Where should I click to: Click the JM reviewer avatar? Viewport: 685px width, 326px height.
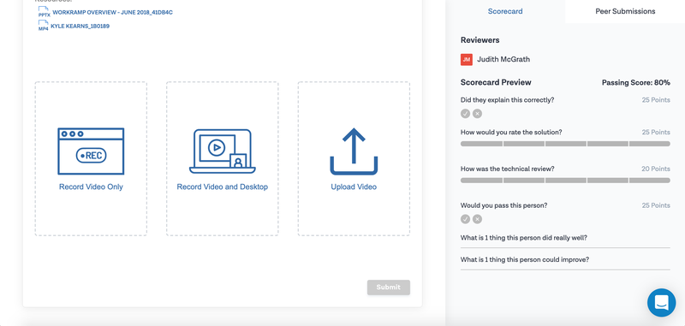(467, 59)
